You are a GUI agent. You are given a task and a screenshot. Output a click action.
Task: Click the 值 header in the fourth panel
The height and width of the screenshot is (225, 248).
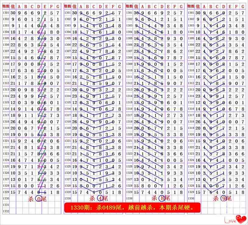click(197, 6)
